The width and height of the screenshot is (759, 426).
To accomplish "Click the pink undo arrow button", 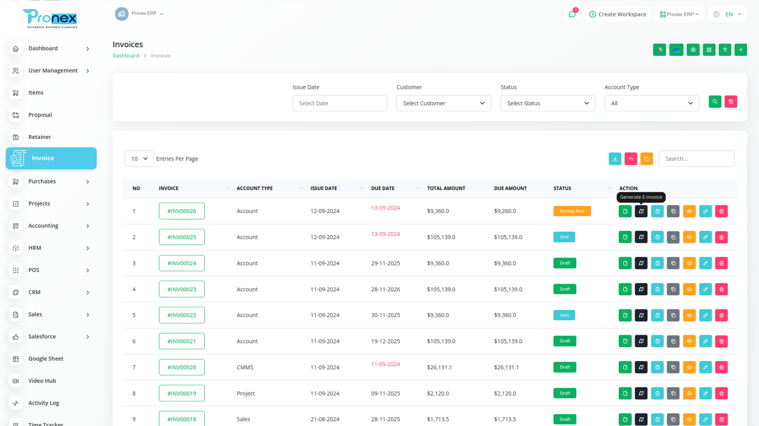I will coord(631,159).
